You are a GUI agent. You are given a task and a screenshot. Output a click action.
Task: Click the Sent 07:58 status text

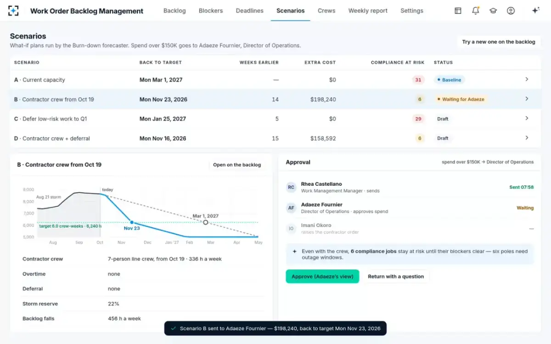pos(522,187)
